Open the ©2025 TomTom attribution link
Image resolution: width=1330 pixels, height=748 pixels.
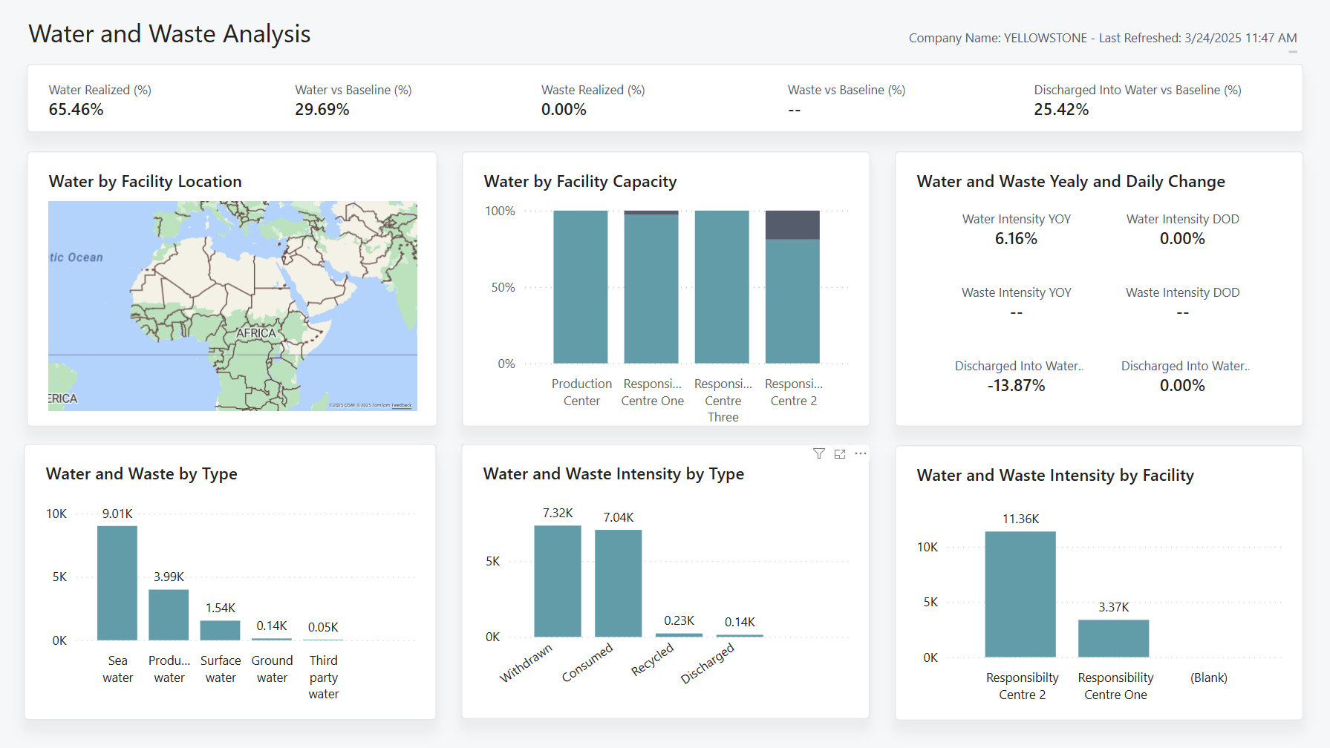tap(374, 405)
